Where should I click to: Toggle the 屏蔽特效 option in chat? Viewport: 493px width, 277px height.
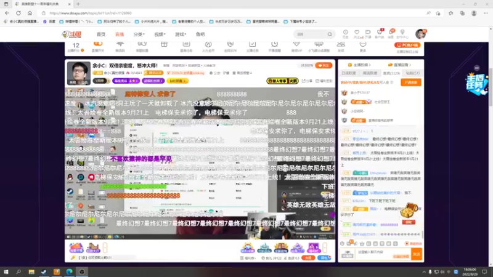413,244
